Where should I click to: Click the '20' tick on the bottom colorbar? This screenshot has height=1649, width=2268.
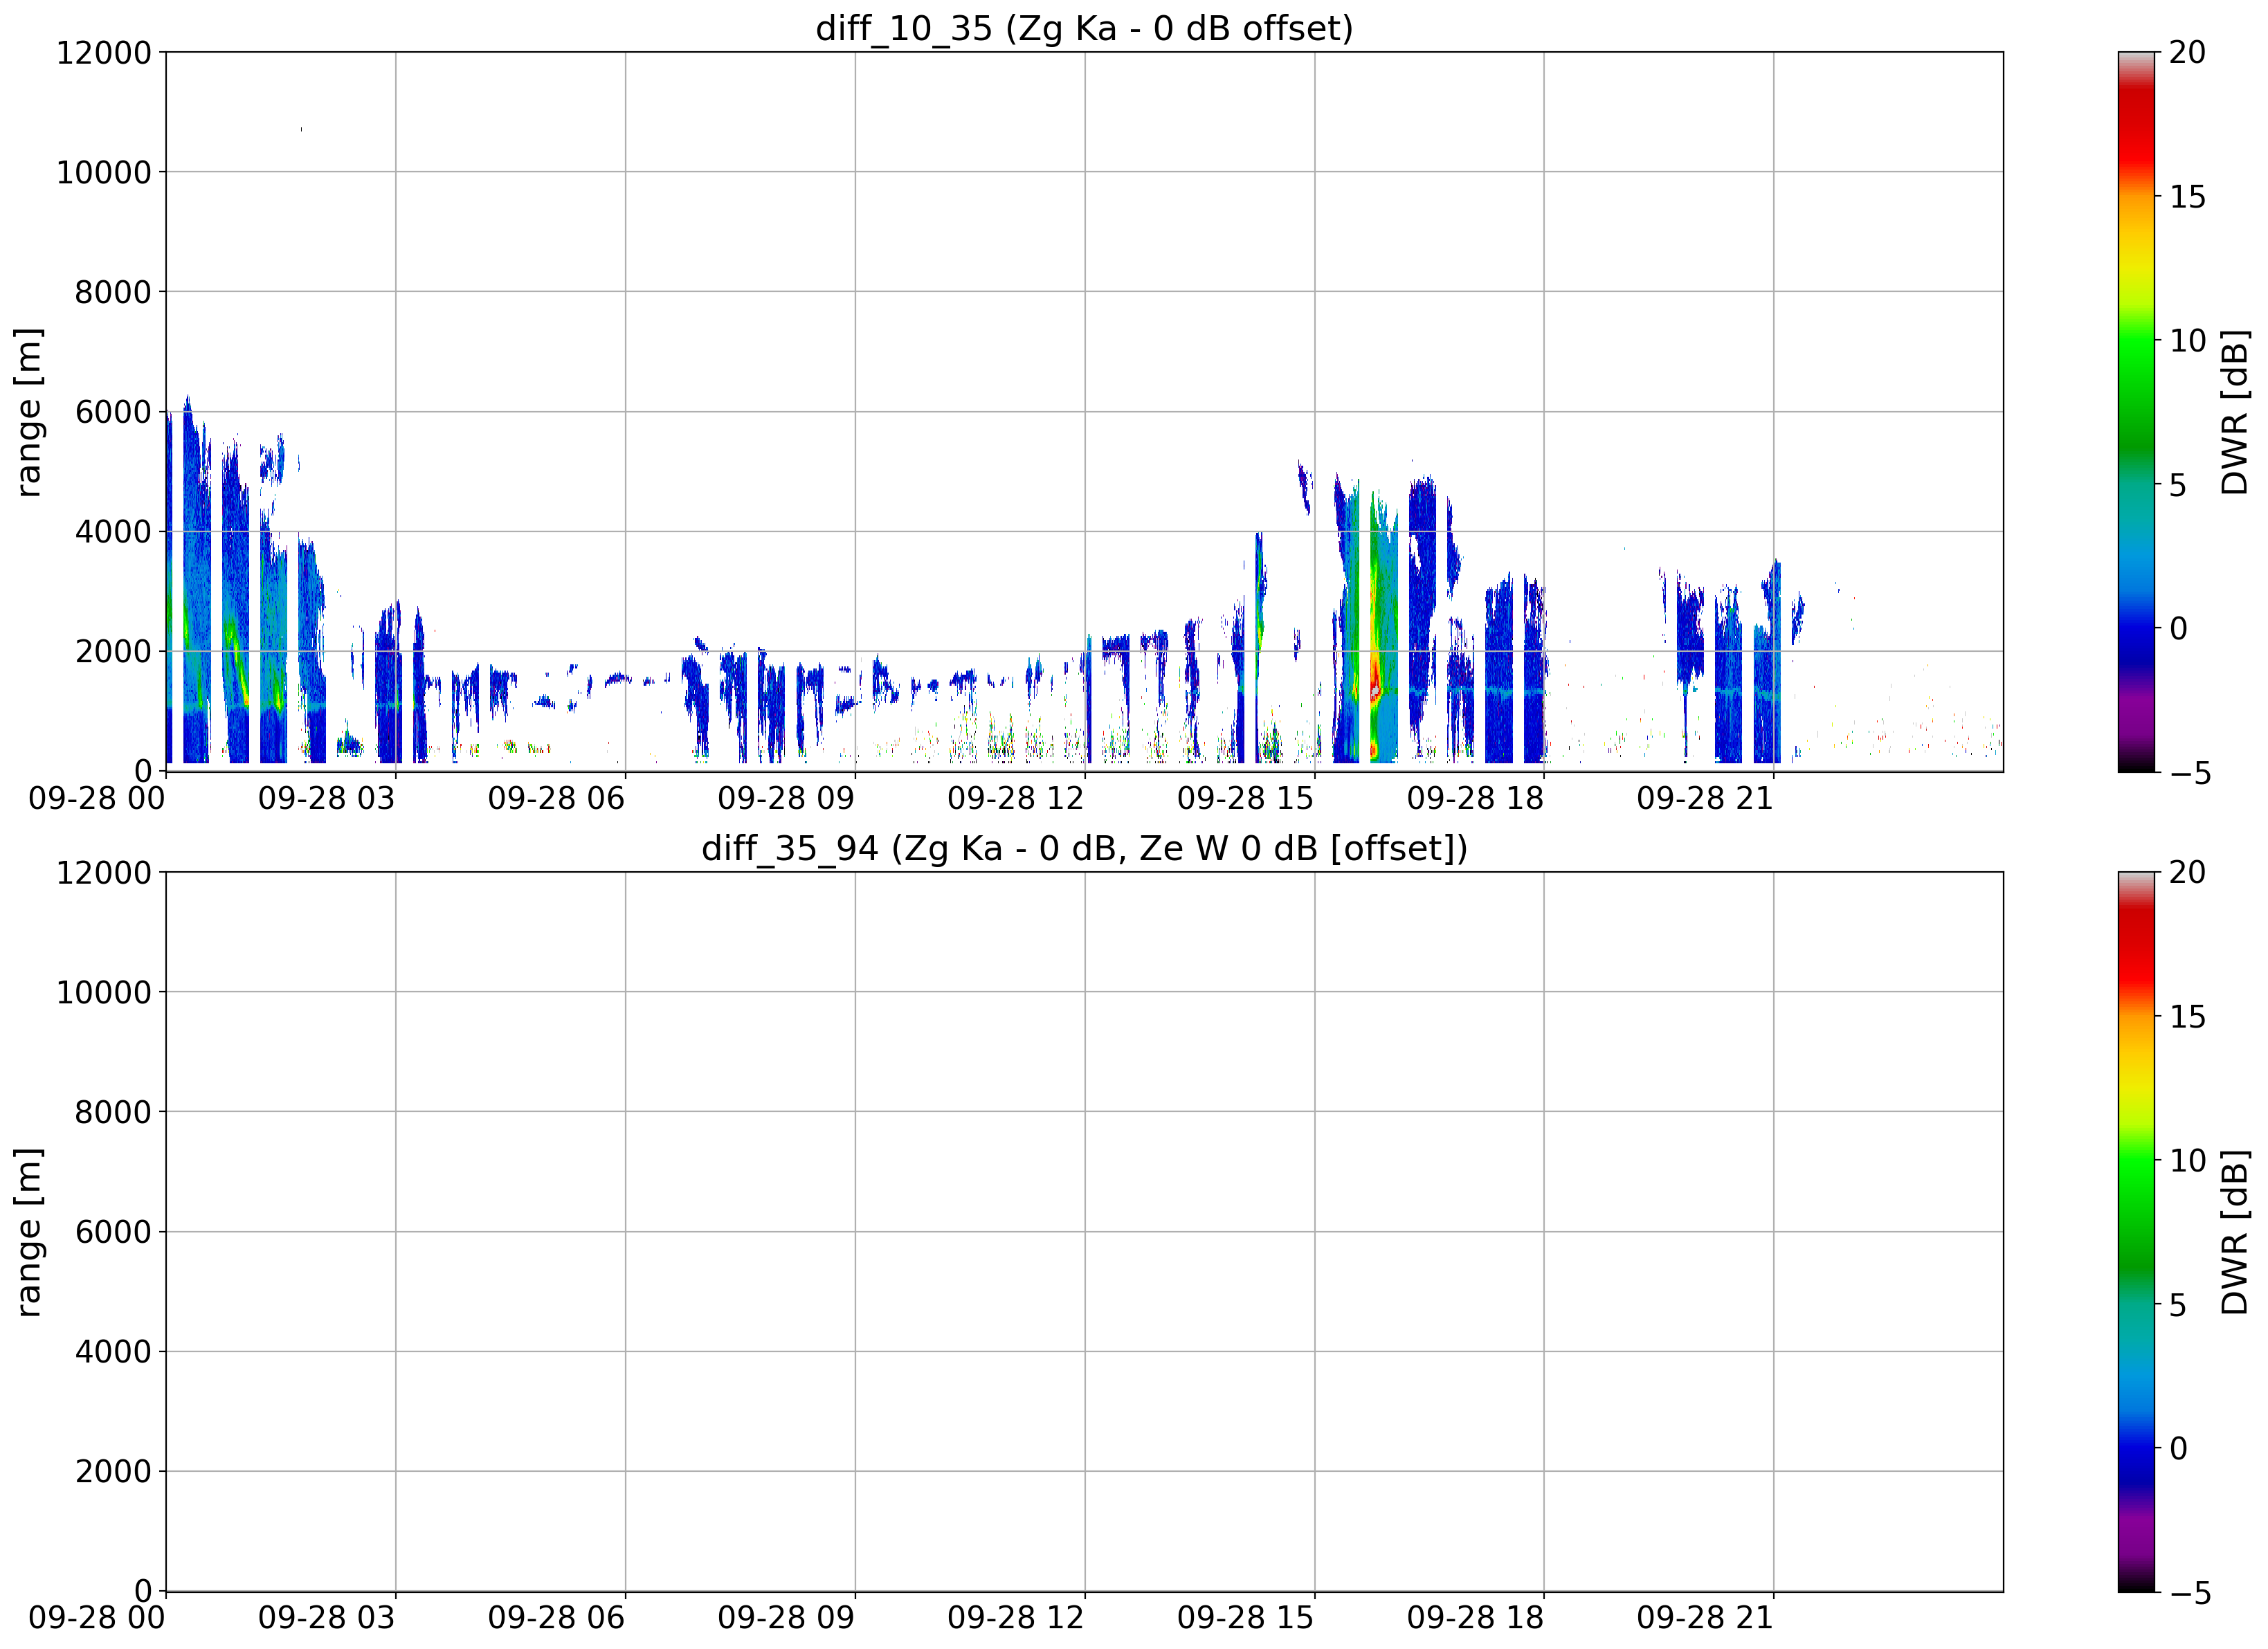pyautogui.click(x=2187, y=872)
